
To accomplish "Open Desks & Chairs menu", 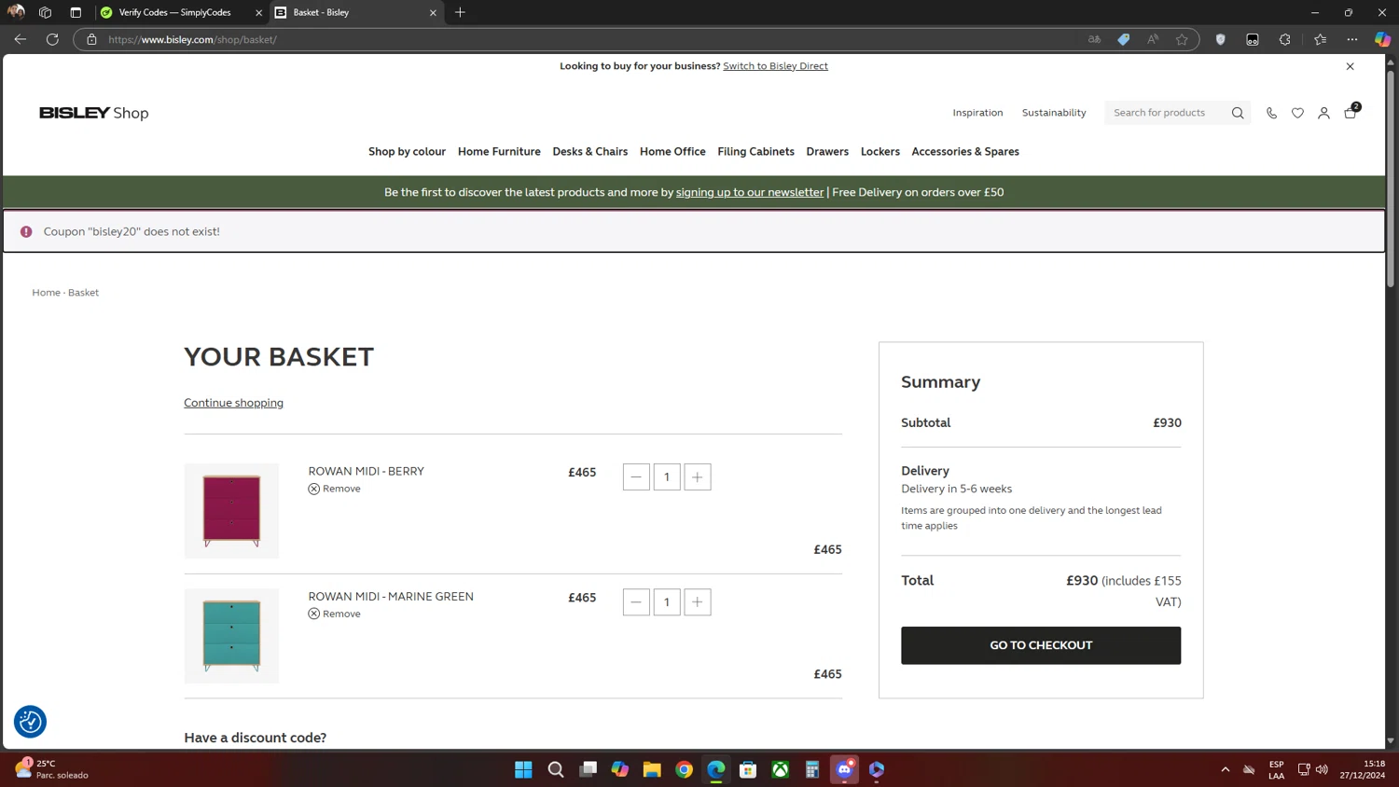I will pos(590,151).
